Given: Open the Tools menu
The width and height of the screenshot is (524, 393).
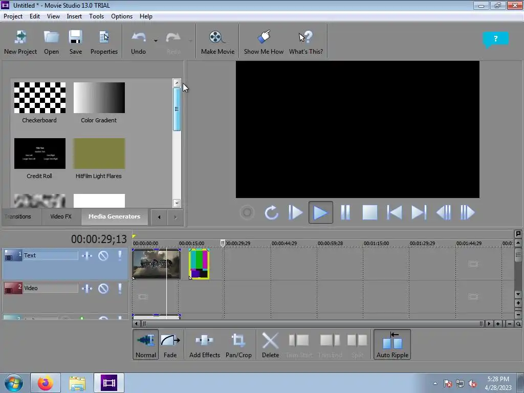Looking at the screenshot, I should tap(96, 16).
